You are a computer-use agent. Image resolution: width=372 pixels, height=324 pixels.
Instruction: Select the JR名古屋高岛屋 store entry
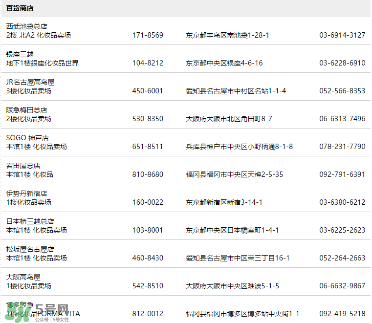point(30,82)
